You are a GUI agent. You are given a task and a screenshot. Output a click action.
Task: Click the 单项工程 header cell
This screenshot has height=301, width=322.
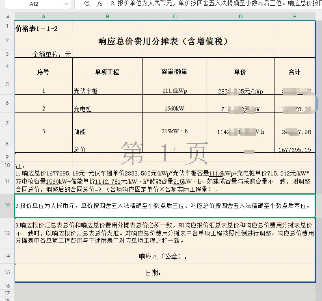(107, 67)
